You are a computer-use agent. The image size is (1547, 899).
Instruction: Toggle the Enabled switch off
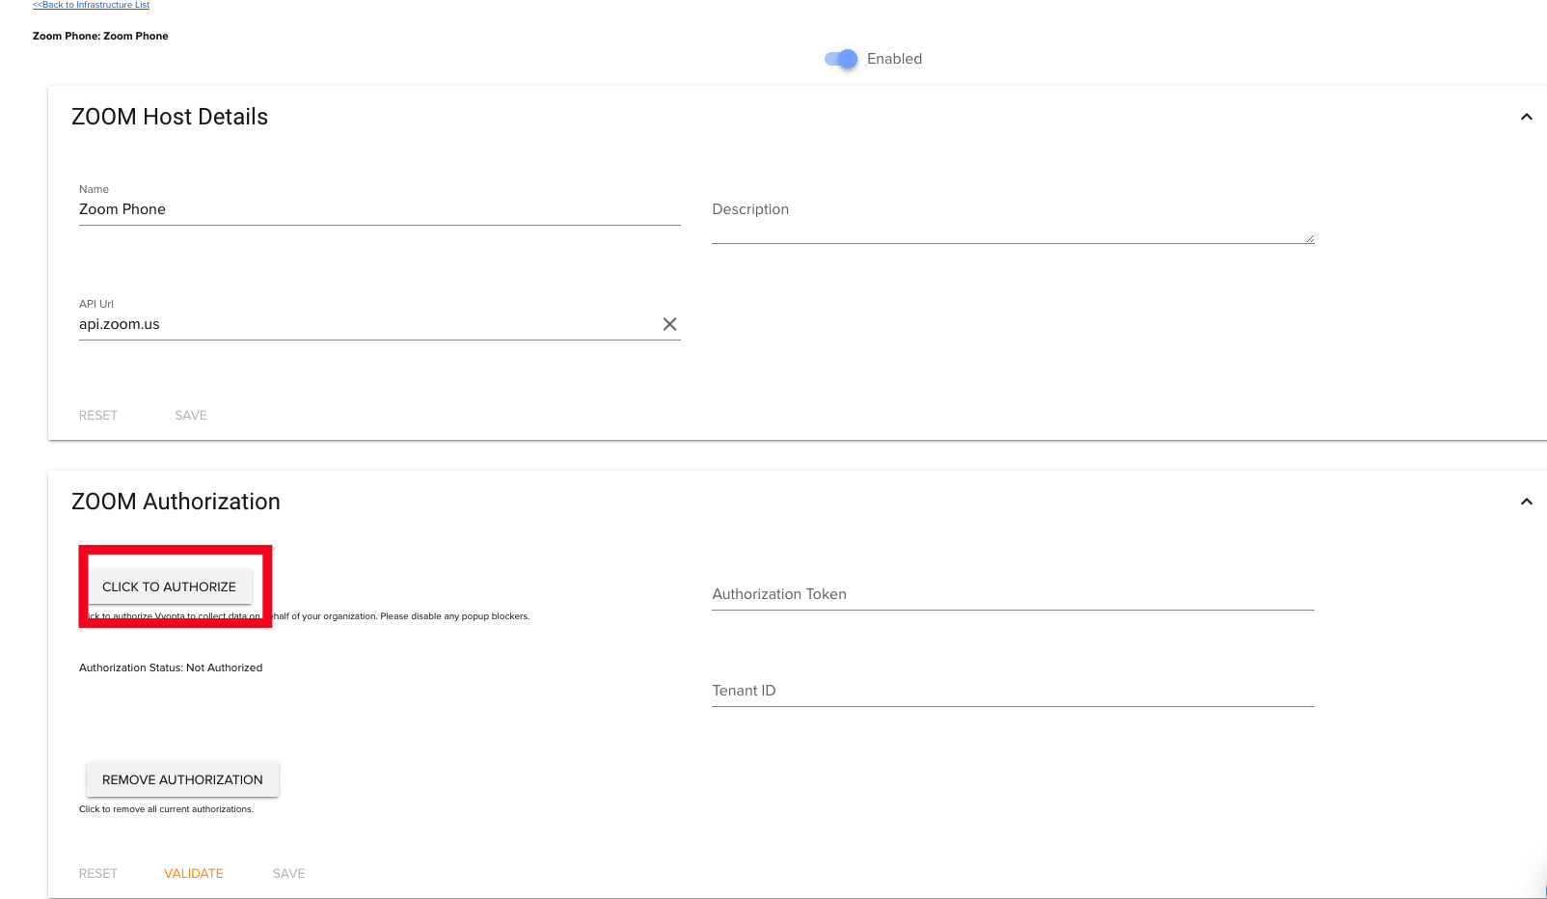[841, 59]
